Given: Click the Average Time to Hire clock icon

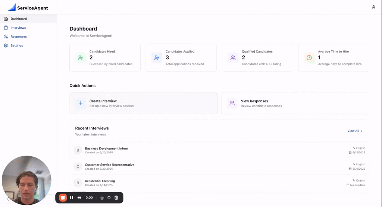Looking at the screenshot, I should pyautogui.click(x=309, y=58).
